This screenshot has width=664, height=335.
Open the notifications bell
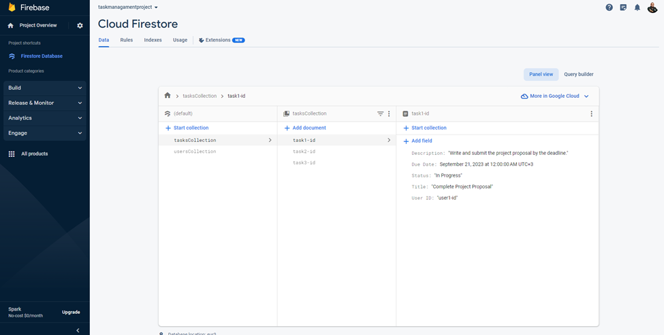pos(637,7)
